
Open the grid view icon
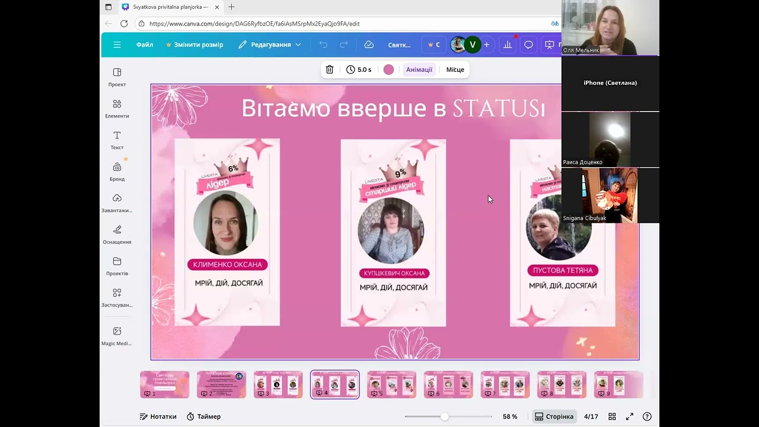point(612,416)
